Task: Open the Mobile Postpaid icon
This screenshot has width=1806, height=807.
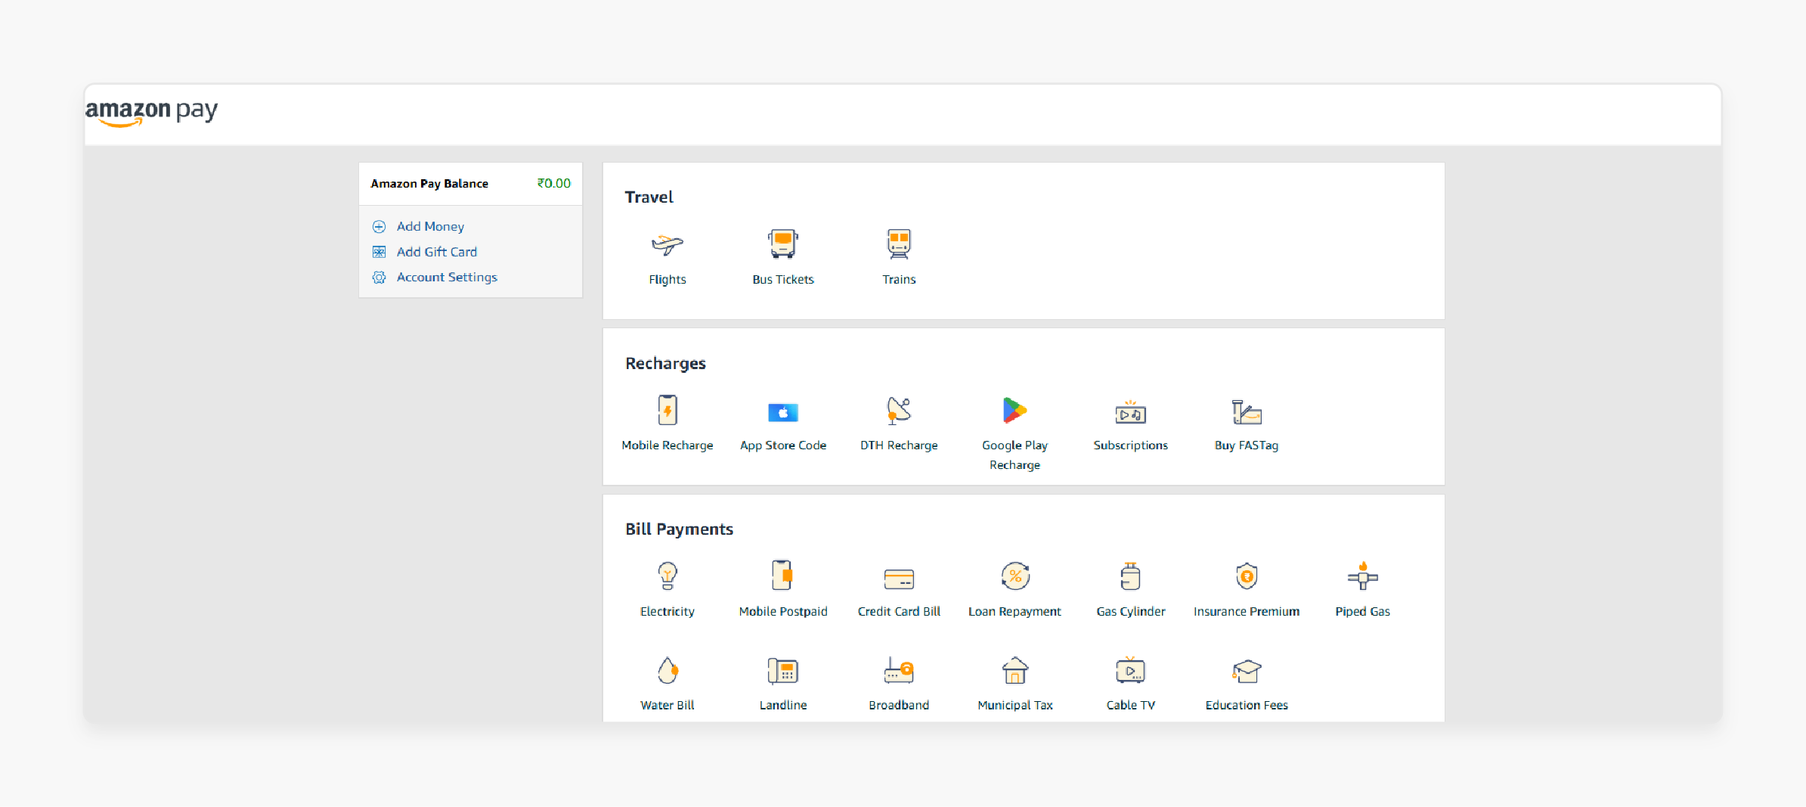Action: 783,576
